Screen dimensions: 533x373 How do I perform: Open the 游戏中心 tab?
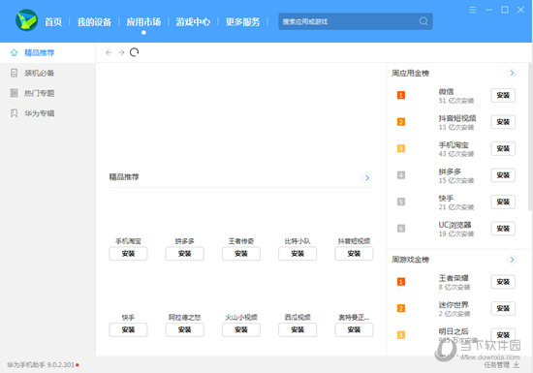point(193,22)
